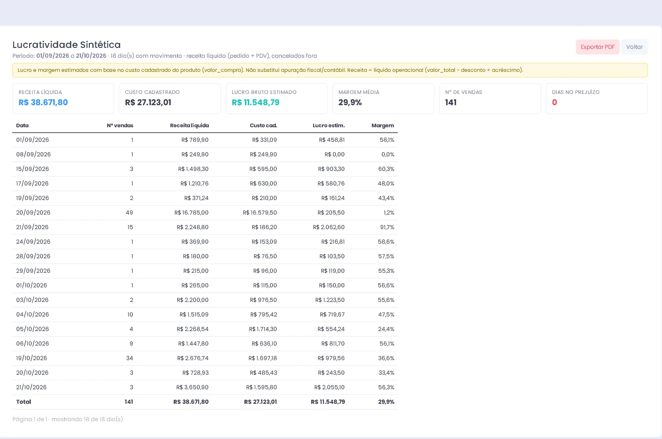
Task: Click the date 04/10/2026
Action: tap(33, 315)
